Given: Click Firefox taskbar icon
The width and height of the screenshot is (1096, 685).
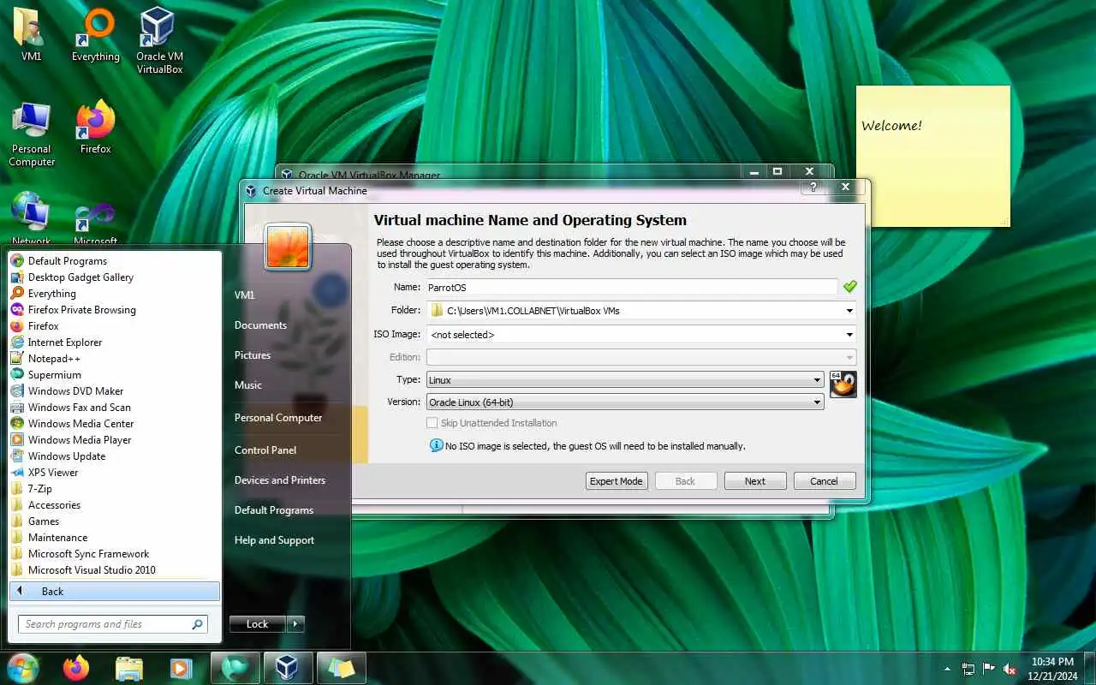Looking at the screenshot, I should 76,668.
